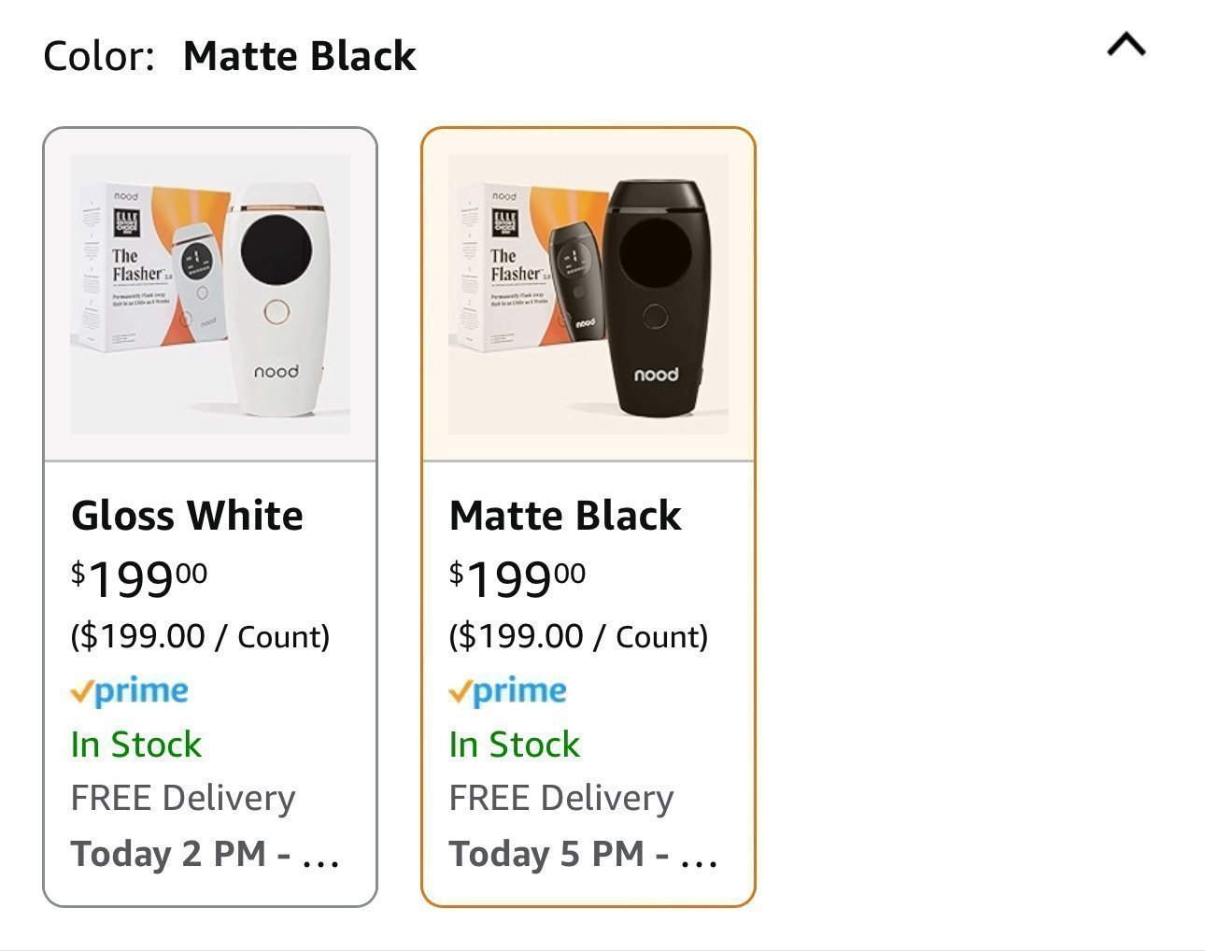Click per-count price under Gloss White
Screen dimensions: 1205x951
[201, 636]
